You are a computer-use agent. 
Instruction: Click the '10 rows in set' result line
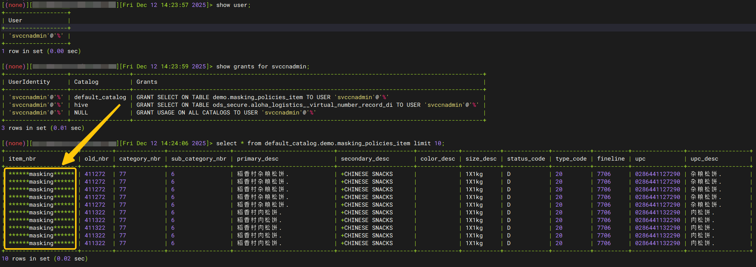(x=45, y=259)
